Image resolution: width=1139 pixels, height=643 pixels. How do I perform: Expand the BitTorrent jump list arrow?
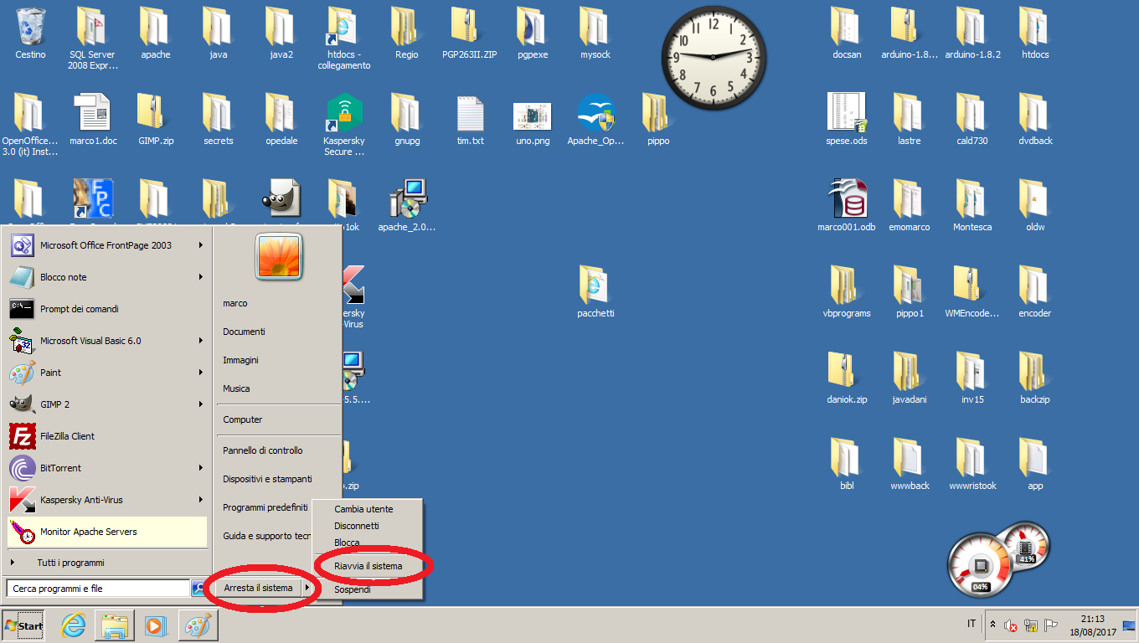(201, 468)
